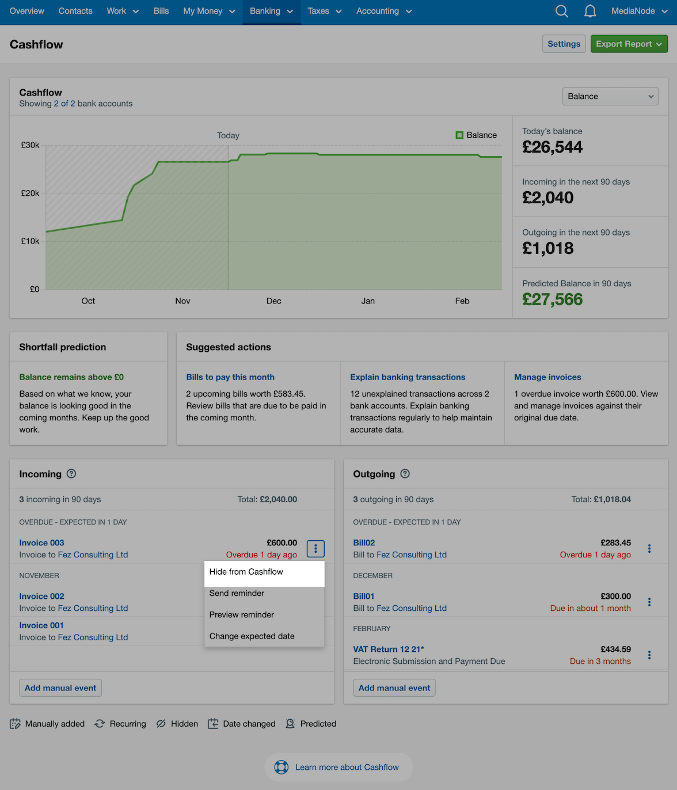Screen dimensions: 677x790
Task: Go to the Contacts tab
Action: coord(75,11)
